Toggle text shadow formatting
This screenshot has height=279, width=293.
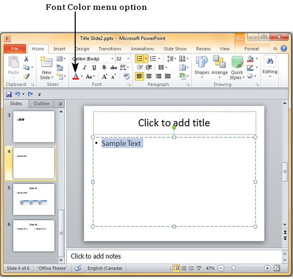tap(104, 67)
